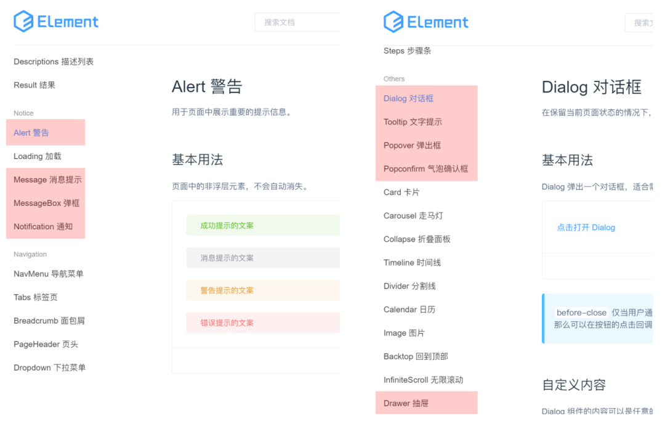The height and width of the screenshot is (439, 665).
Task: Open Carousel 走马灯 docs link
Action: click(x=413, y=216)
